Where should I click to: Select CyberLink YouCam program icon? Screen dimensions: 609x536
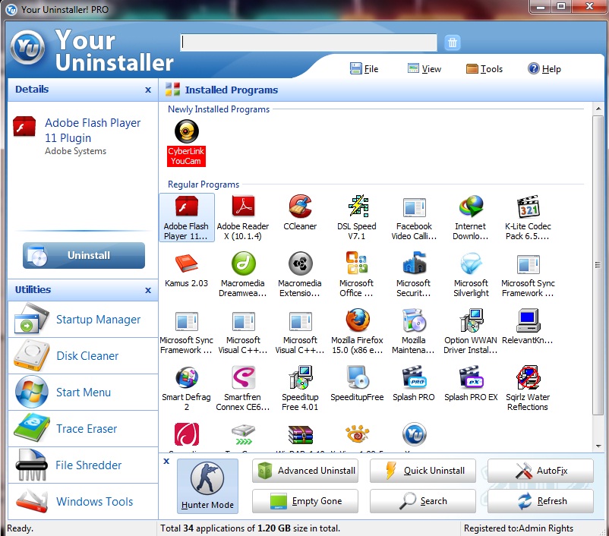click(187, 131)
